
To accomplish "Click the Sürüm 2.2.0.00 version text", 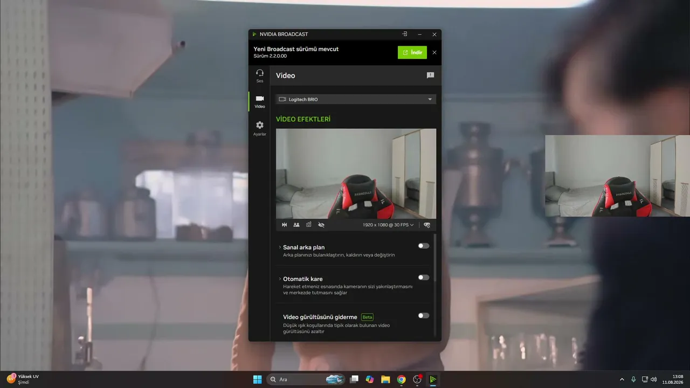I will (270, 56).
